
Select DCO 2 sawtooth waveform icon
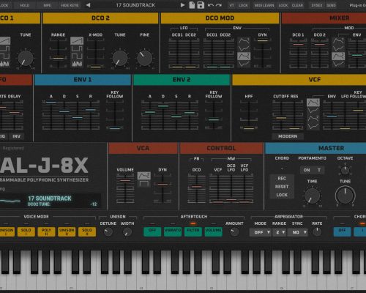[x=77, y=40]
